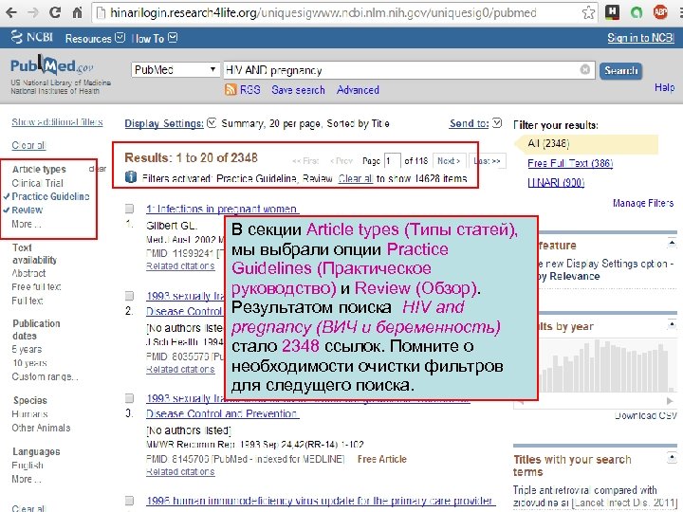The height and width of the screenshot is (512, 683).
Task: Click the browser Back arrow
Action: pos(11,12)
